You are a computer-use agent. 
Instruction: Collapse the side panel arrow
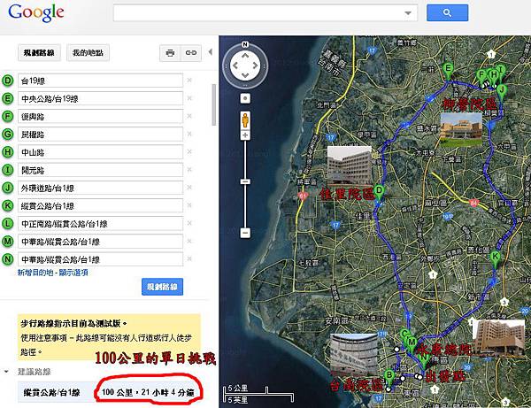(x=211, y=52)
